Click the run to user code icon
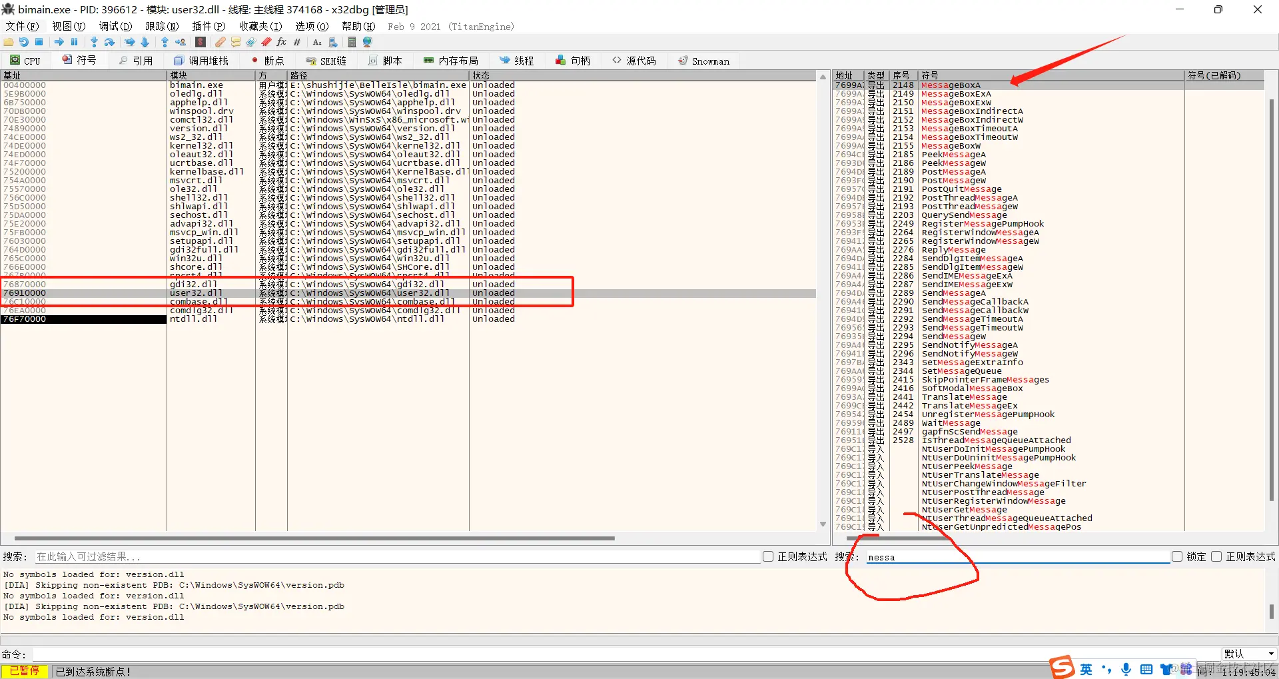This screenshot has height=679, width=1279. coord(181,42)
